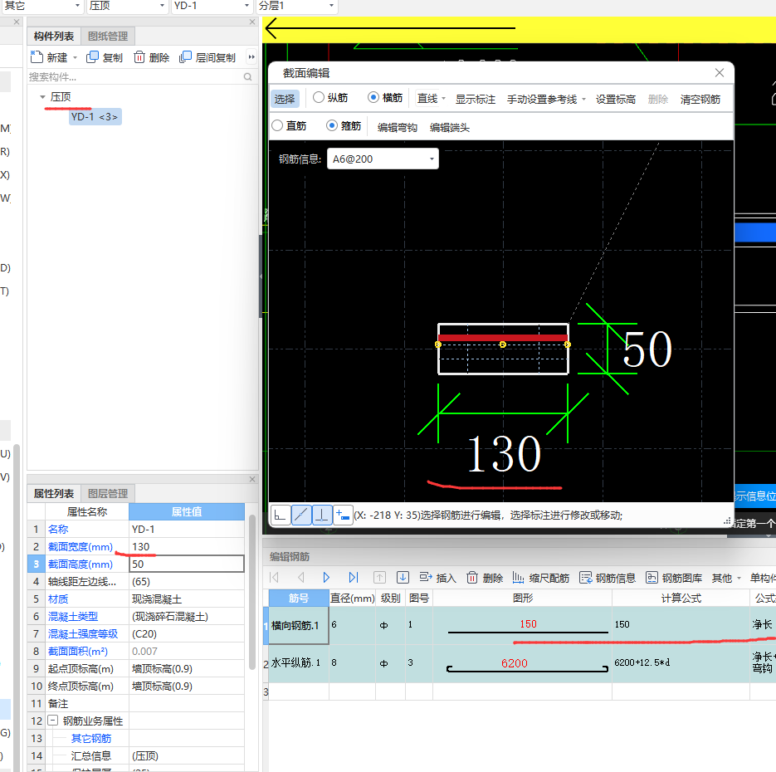Select the 纵筋 radio option

pos(319,97)
